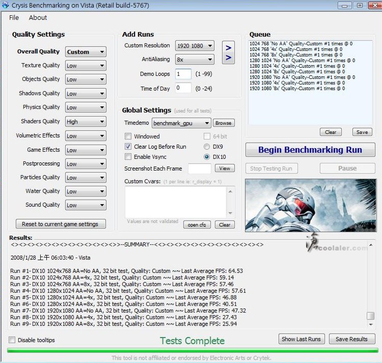The image size is (382, 363).
Task: Click the Tests Complete status text
Action: [192, 341]
